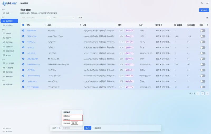Enable status toggle for 4 requests, 2 blocked row
The height and width of the screenshot is (134, 211).
point(203,81)
